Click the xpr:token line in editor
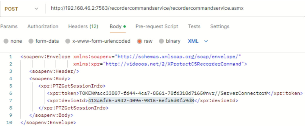 pyautogui.click(x=174, y=93)
